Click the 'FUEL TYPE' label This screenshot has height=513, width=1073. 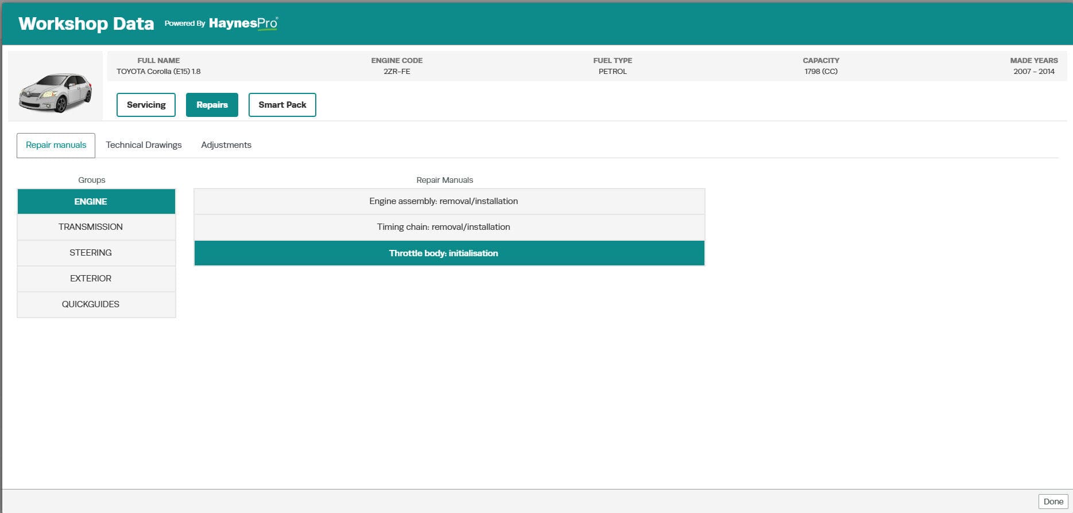613,60
